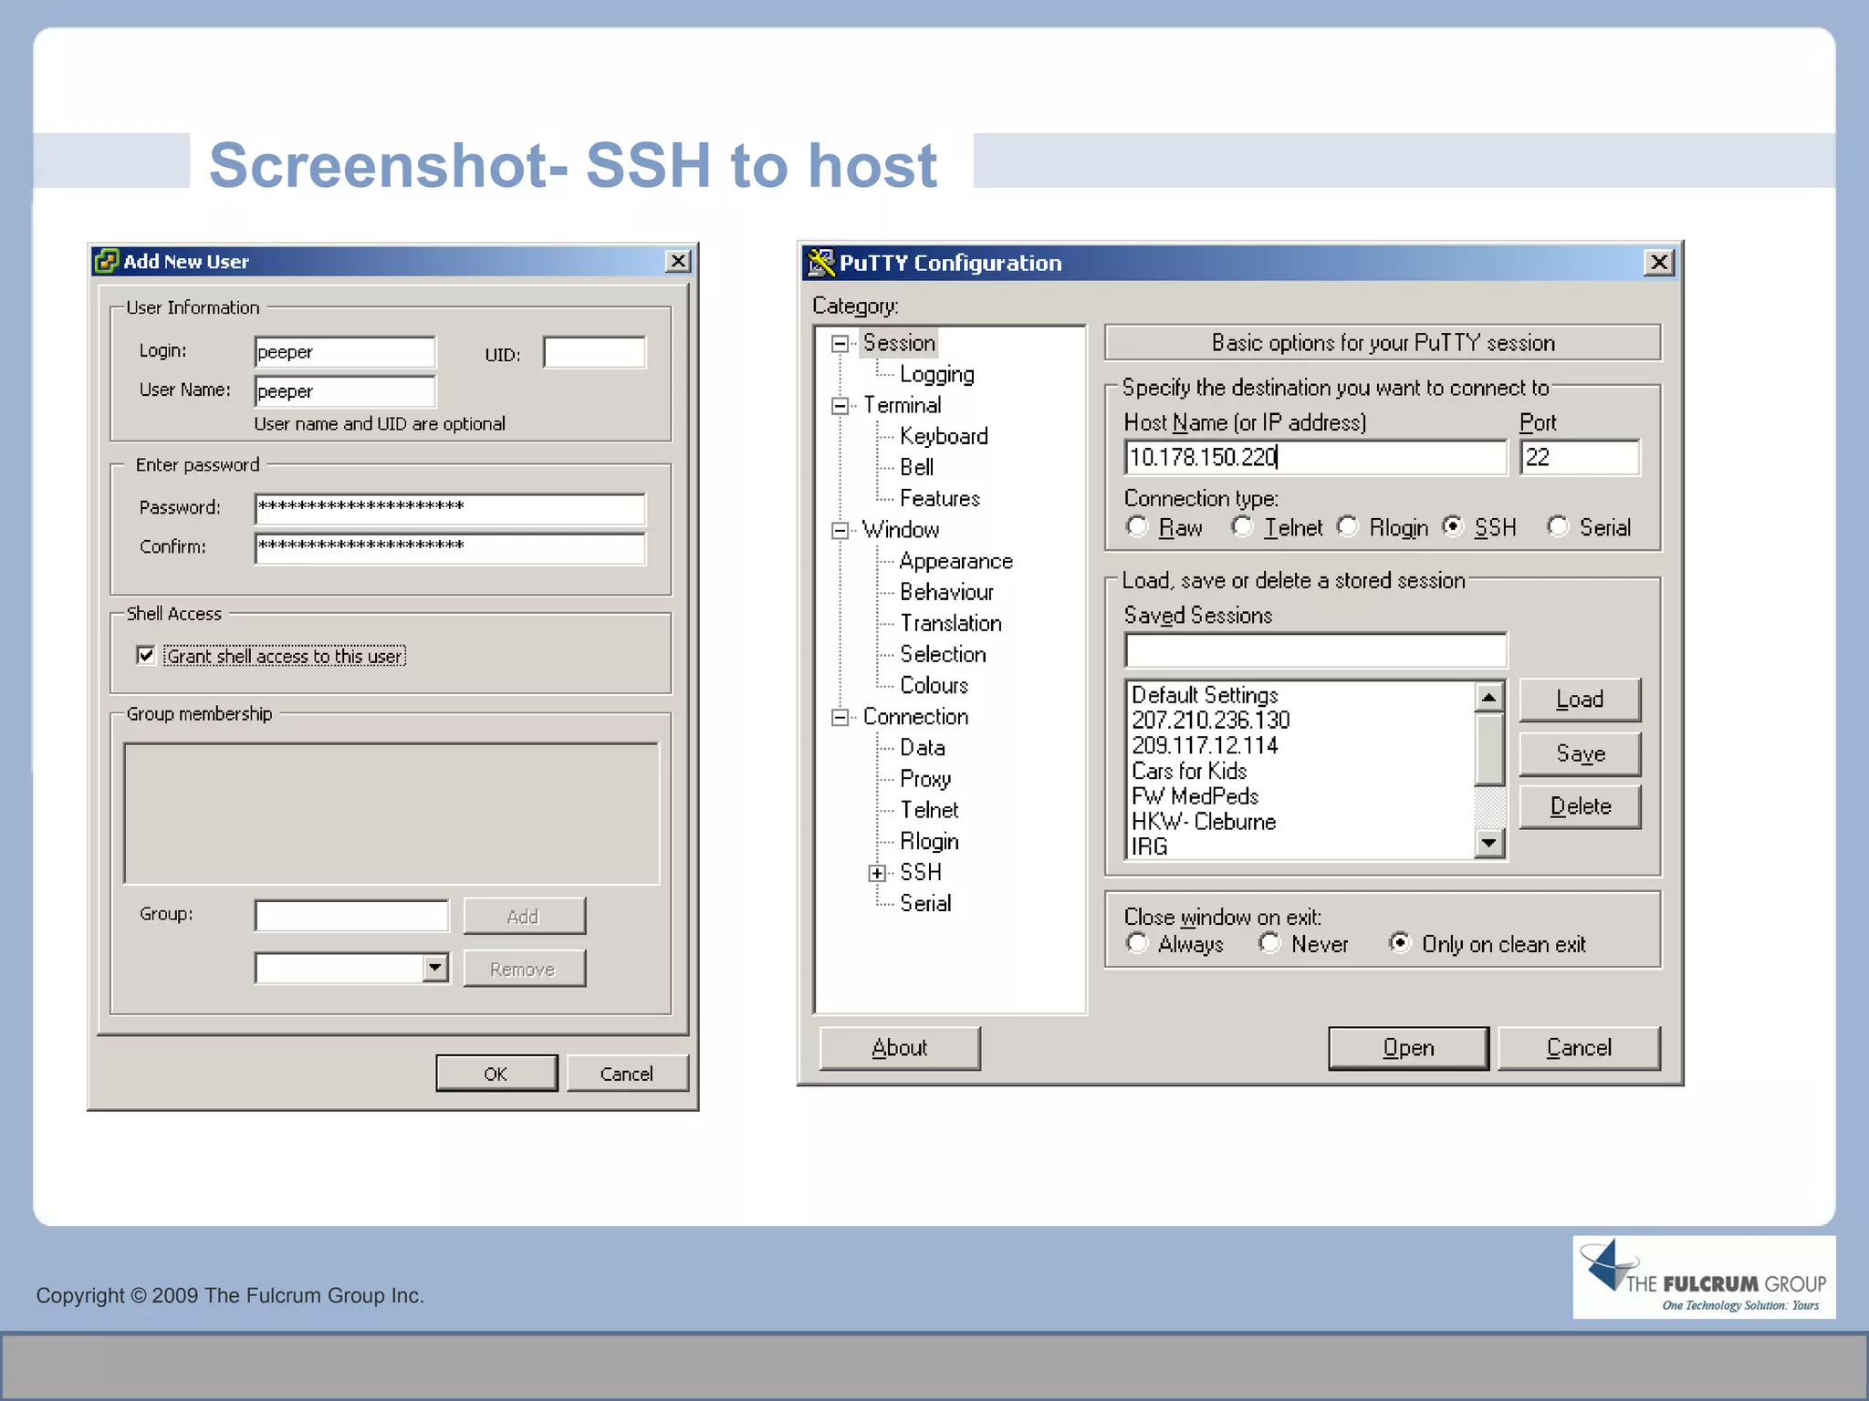
Task: Click the About button
Action: pyautogui.click(x=900, y=1048)
